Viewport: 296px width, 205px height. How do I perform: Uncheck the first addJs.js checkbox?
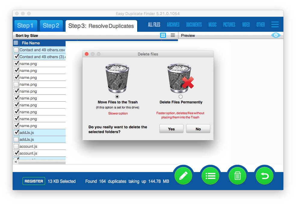pyautogui.click(x=16, y=132)
